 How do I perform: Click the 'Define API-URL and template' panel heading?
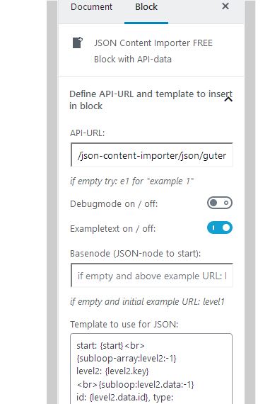pos(151,100)
